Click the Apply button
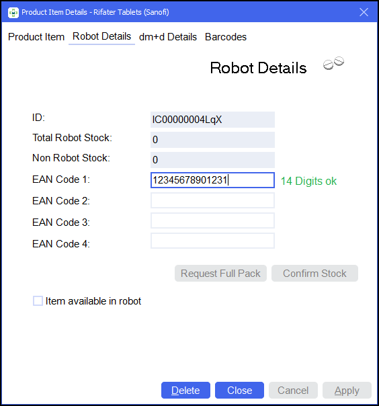Image resolution: width=379 pixels, height=406 pixels. point(347,391)
